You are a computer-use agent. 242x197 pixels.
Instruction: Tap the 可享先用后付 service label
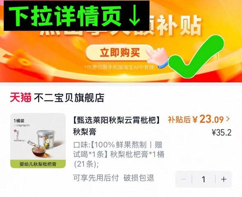coord(96,178)
